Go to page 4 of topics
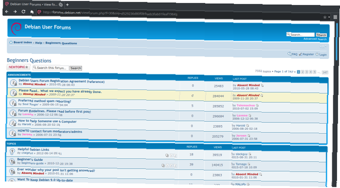The height and width of the screenshot is (188, 340). coord(310,72)
